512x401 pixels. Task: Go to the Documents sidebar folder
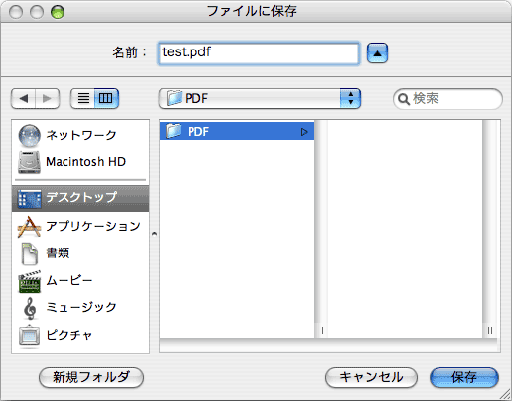(80, 253)
